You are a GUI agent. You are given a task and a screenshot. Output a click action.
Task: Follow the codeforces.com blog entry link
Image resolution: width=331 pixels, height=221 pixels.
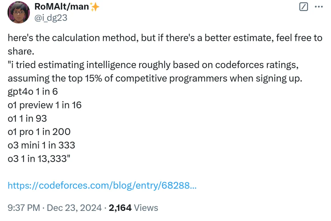pyautogui.click(x=102, y=185)
